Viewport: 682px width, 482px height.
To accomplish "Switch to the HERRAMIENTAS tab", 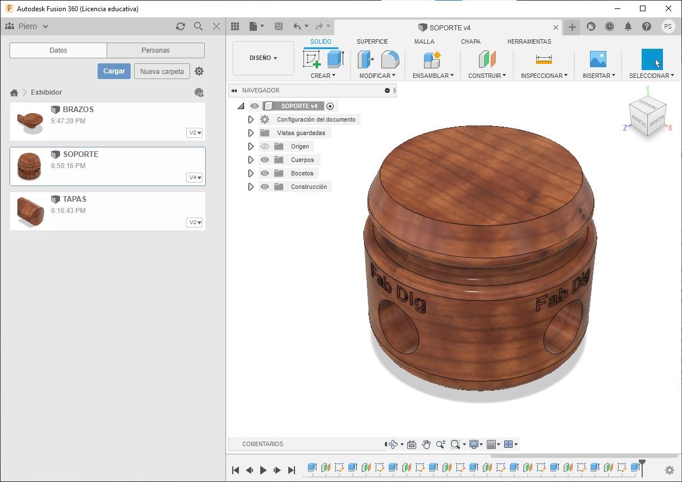I will 529,41.
